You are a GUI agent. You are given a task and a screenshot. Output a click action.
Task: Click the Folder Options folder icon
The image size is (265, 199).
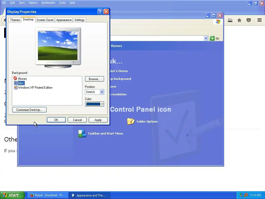point(131,121)
